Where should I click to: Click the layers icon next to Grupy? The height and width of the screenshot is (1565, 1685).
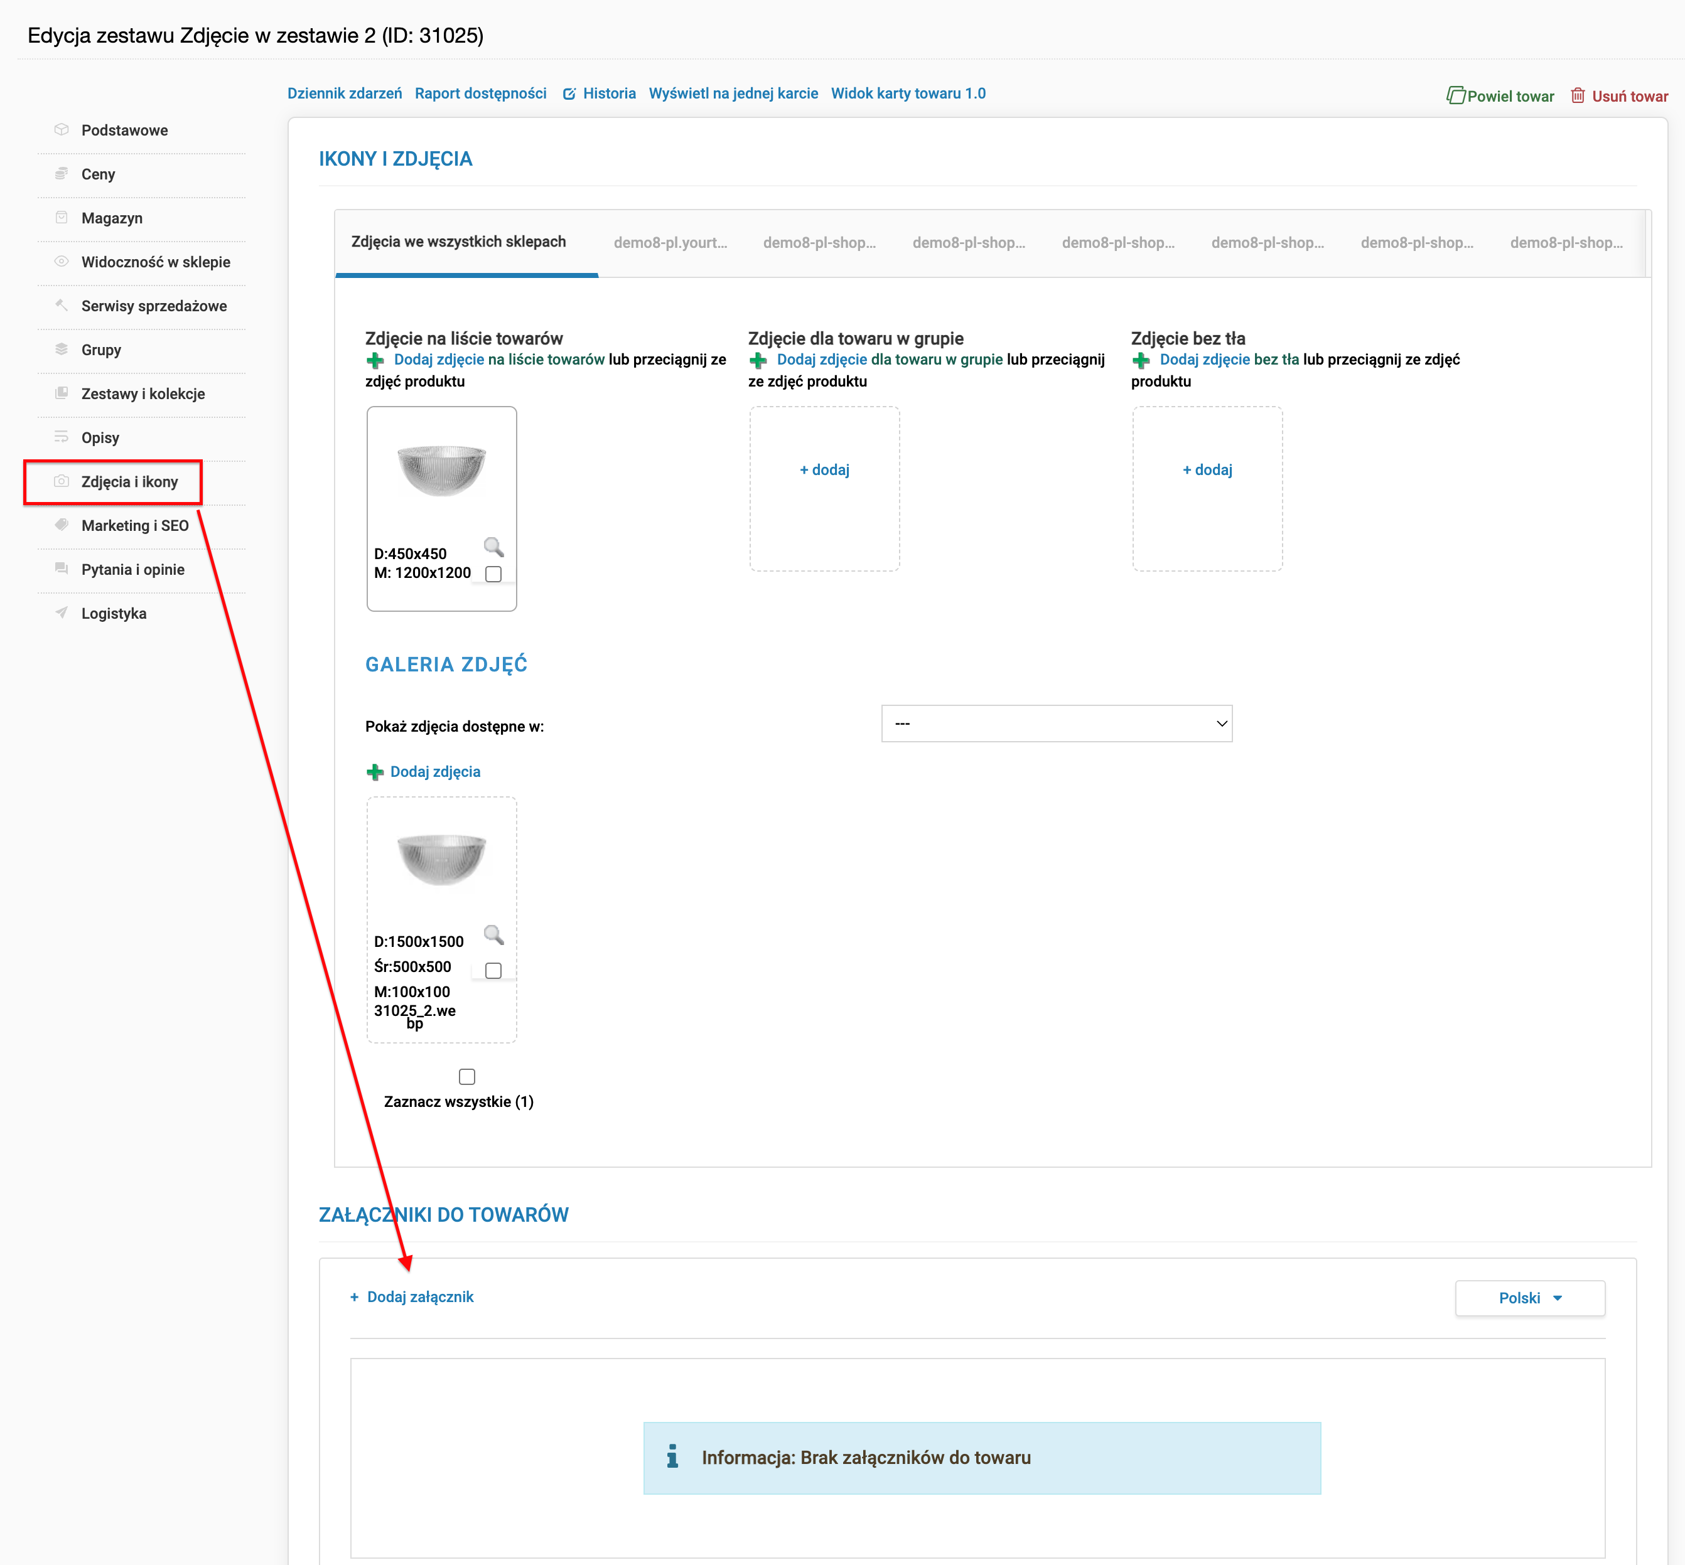pos(61,349)
